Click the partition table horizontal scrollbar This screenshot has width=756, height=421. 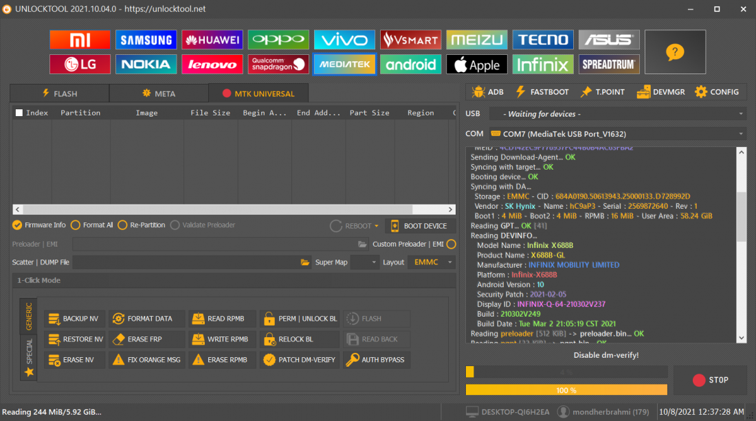point(234,209)
